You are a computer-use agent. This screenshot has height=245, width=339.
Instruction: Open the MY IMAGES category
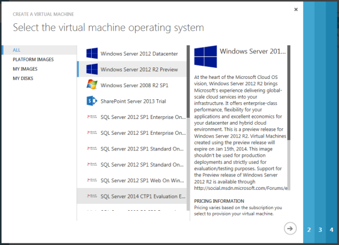pyautogui.click(x=25, y=69)
